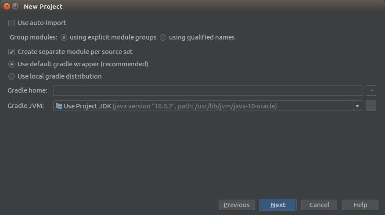Click the JDK folder icon in Gradle JVM
This screenshot has height=215, width=385.
tap(59, 106)
